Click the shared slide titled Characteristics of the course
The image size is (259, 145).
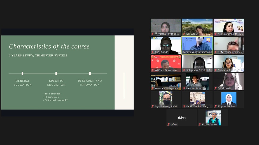[x=58, y=72]
